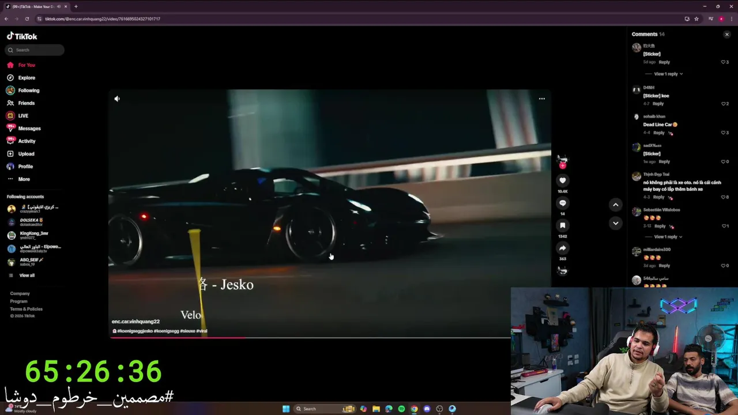Follow the creator via avatar plus

563,166
